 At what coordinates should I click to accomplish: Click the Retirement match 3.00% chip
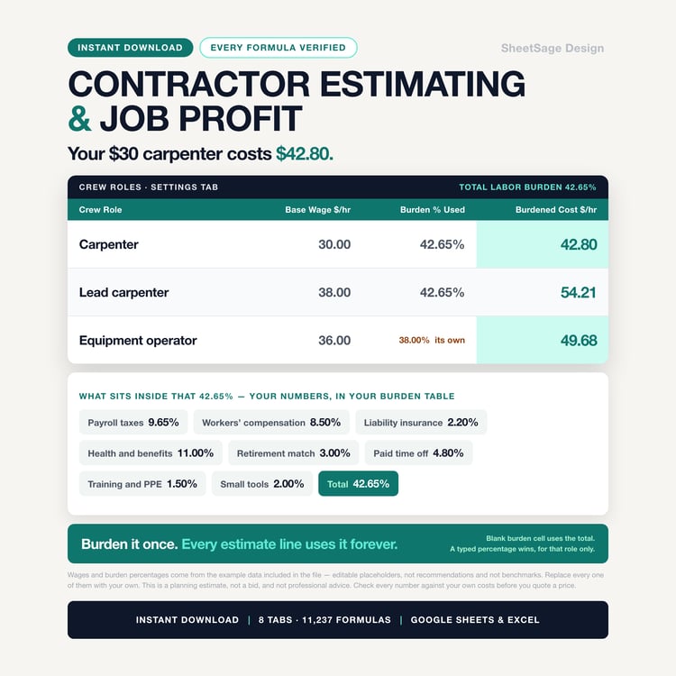[293, 453]
